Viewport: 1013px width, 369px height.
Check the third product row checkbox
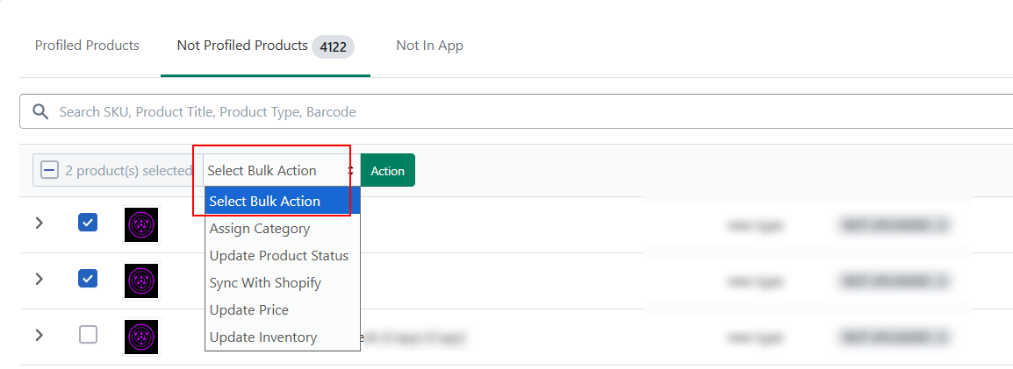click(x=88, y=334)
